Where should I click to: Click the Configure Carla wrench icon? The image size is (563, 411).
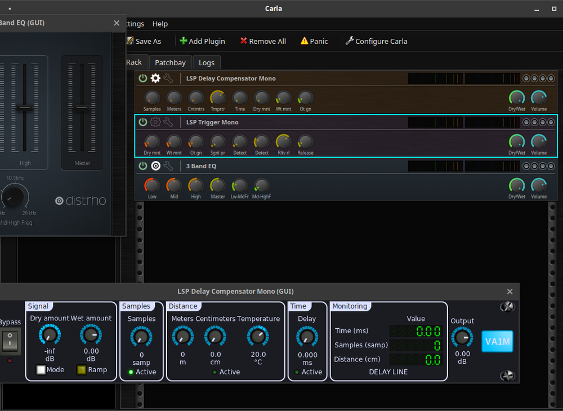pyautogui.click(x=350, y=41)
